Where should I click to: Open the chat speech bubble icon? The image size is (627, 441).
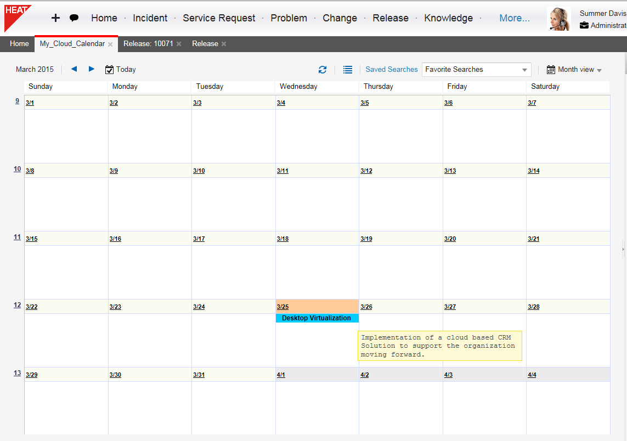(74, 18)
